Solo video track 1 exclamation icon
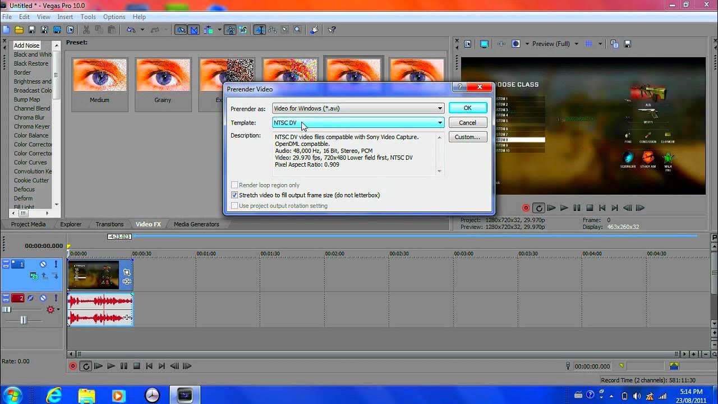Viewport: 718px width, 404px height. [56, 264]
